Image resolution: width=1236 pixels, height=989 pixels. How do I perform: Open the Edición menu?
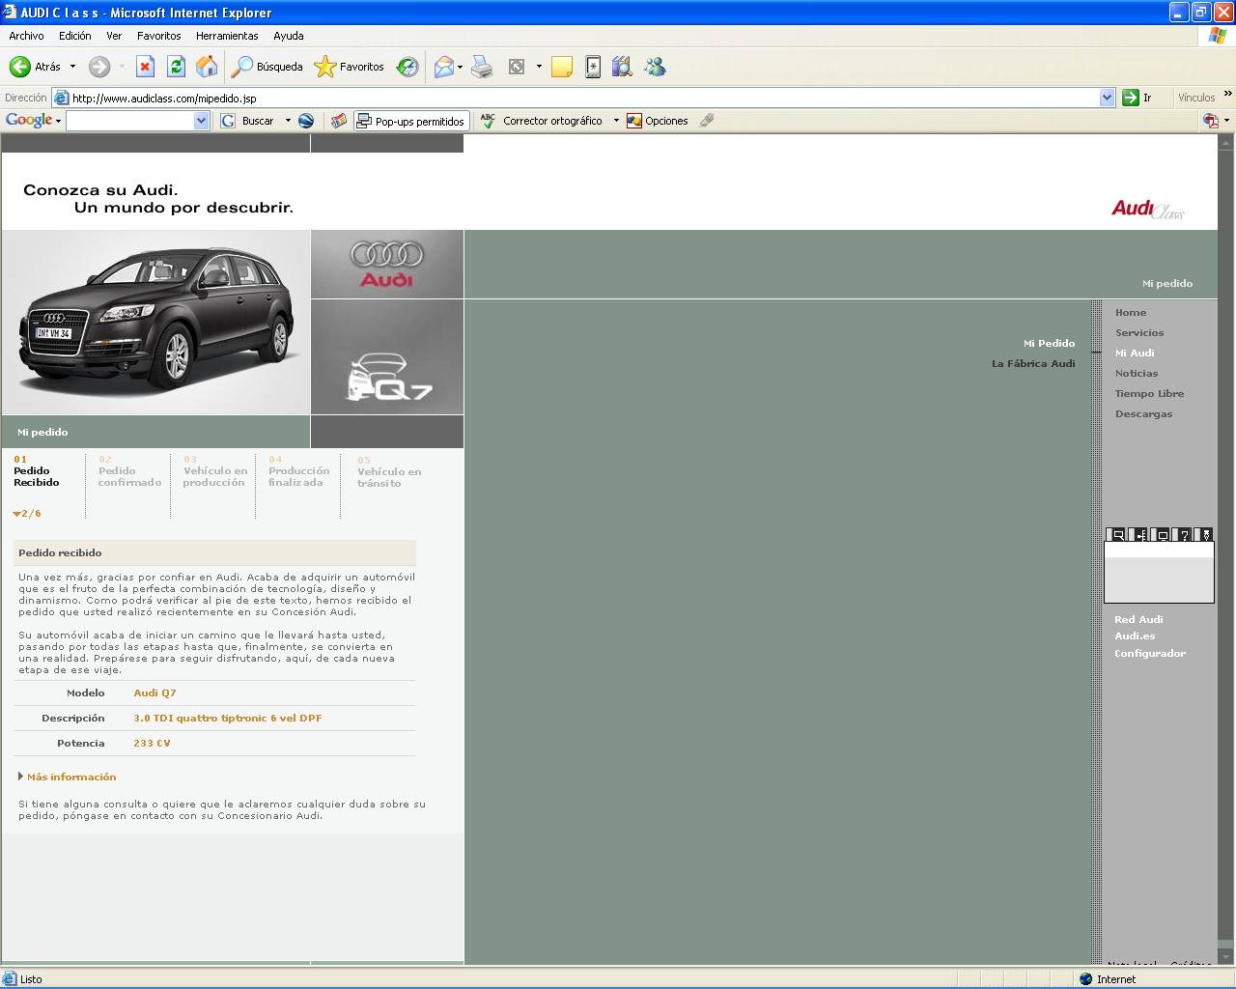[x=74, y=36]
